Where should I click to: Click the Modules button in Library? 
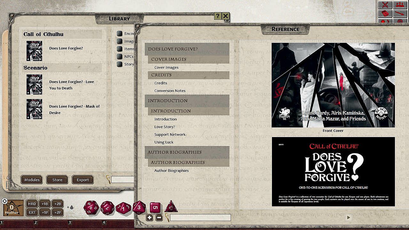coord(32,180)
